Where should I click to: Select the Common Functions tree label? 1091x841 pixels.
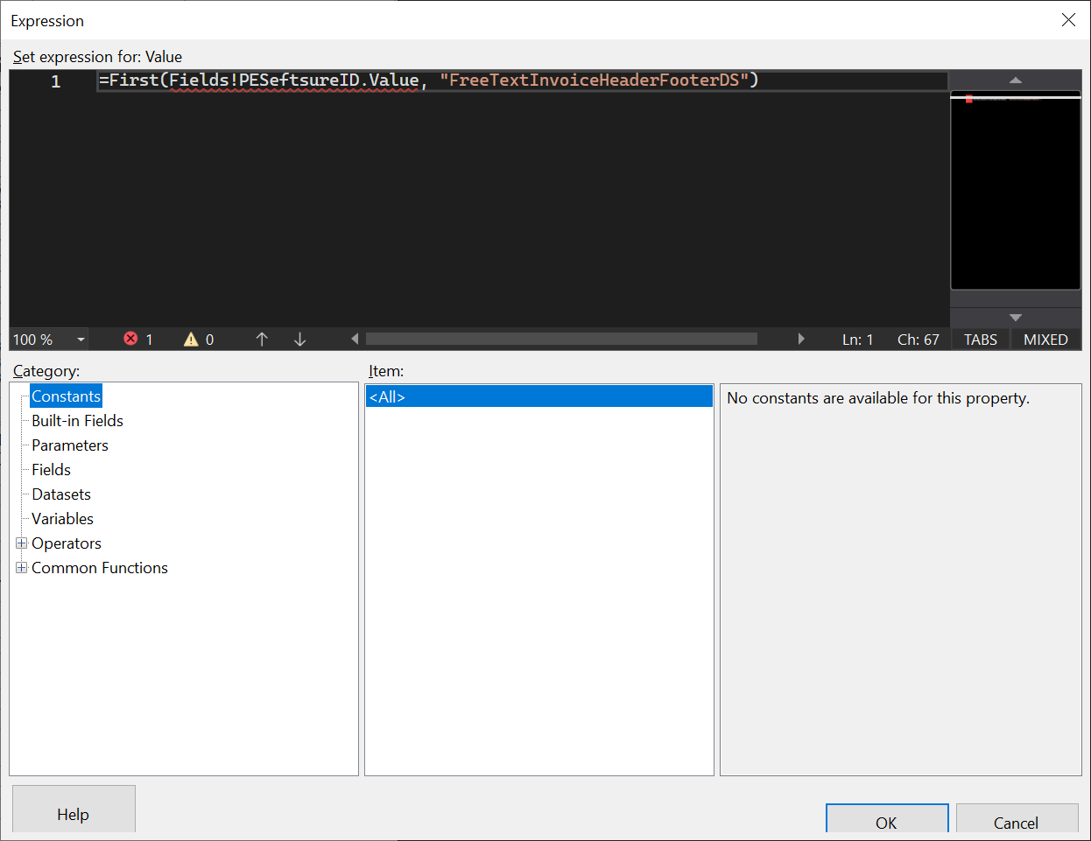click(100, 568)
